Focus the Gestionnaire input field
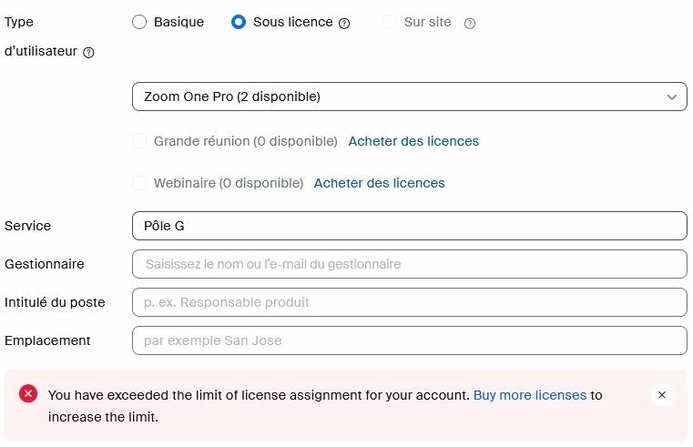This screenshot has width=693, height=447. point(409,264)
